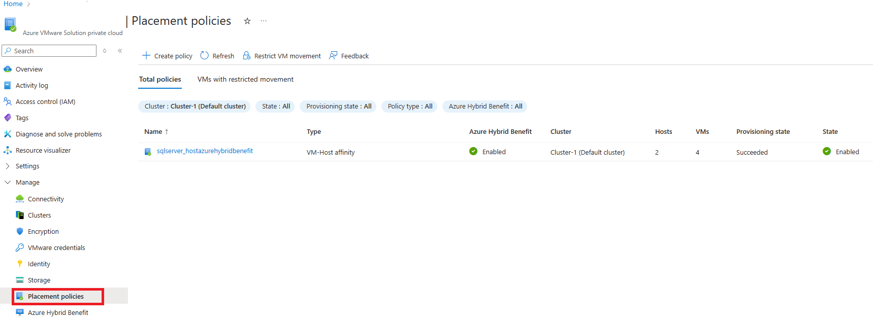This screenshot has width=873, height=320.
Task: Click the Placement policies sidebar icon
Action: (x=20, y=296)
